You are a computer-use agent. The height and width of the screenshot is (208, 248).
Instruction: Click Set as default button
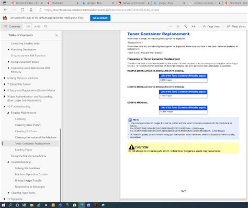100,18
